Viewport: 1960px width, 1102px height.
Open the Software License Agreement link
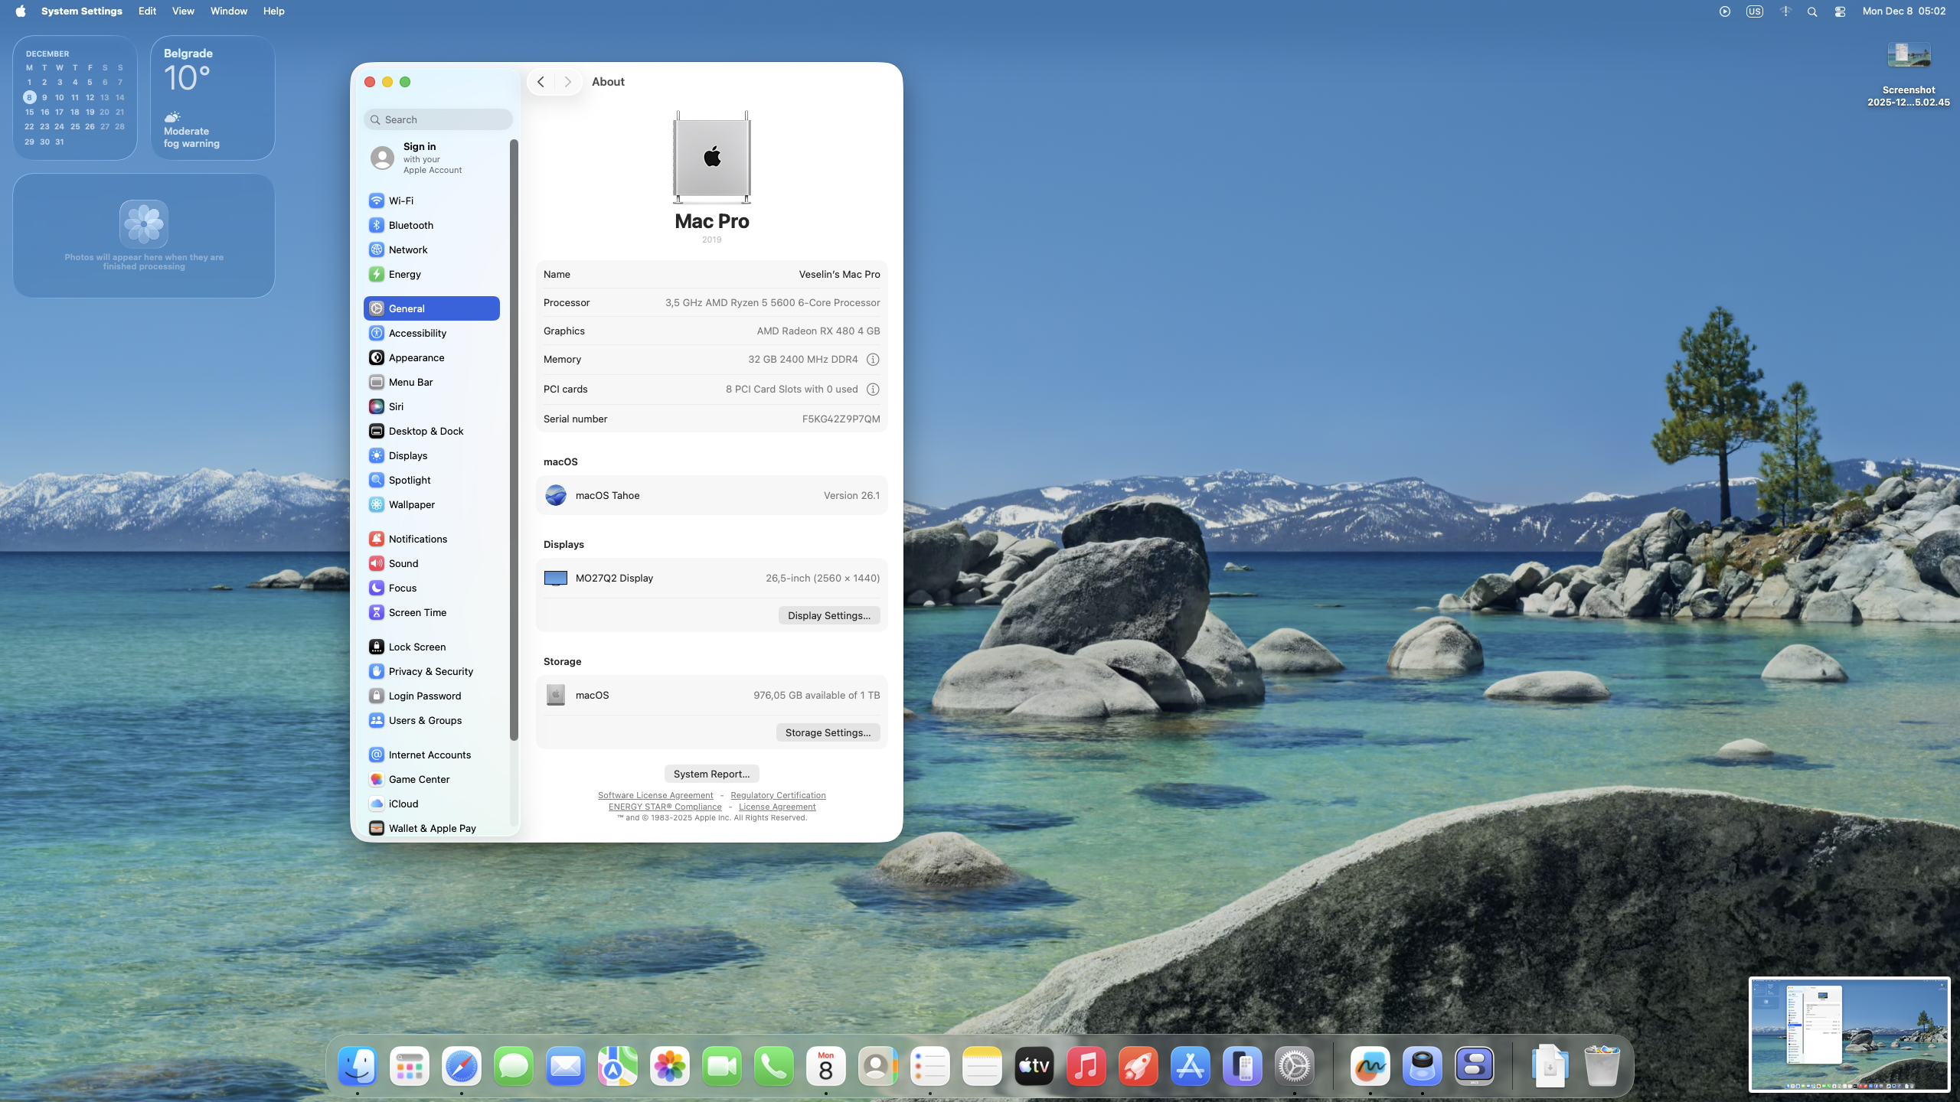pyautogui.click(x=655, y=795)
